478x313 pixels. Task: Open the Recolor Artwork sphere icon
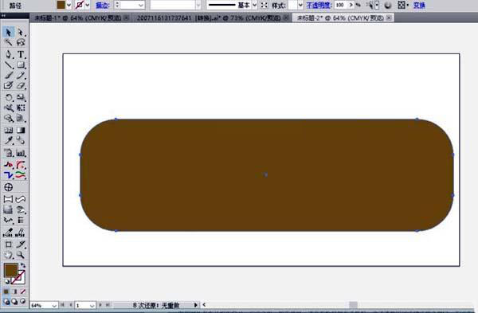tap(387, 6)
